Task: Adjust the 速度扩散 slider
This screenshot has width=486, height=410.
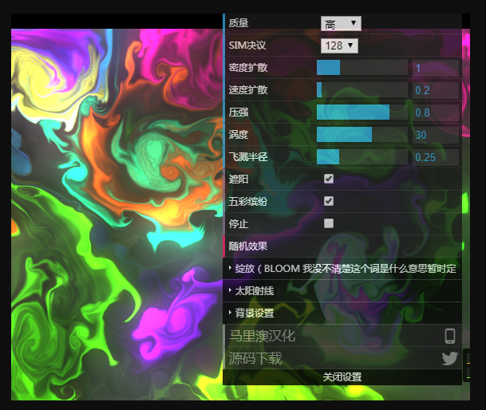Action: click(362, 90)
